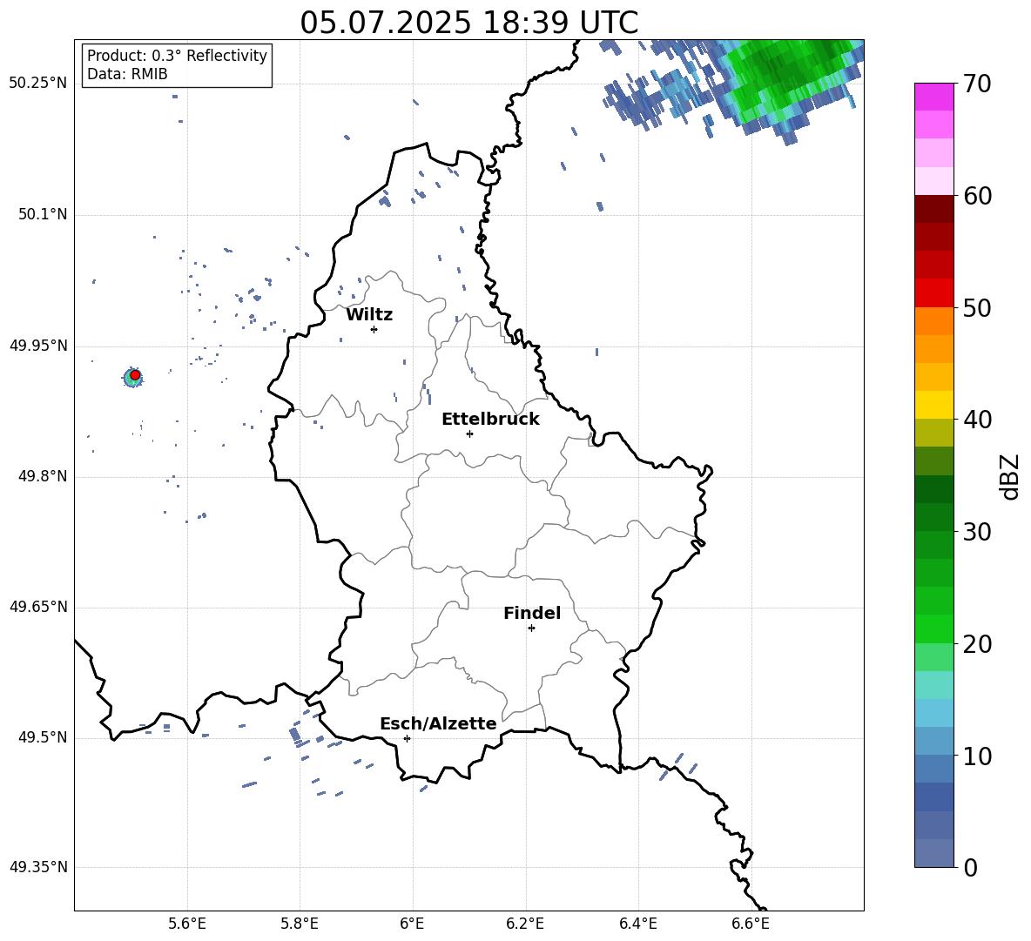Image resolution: width=1031 pixels, height=941 pixels.
Task: Click the cross marker below Wiltz
Action: (x=374, y=329)
